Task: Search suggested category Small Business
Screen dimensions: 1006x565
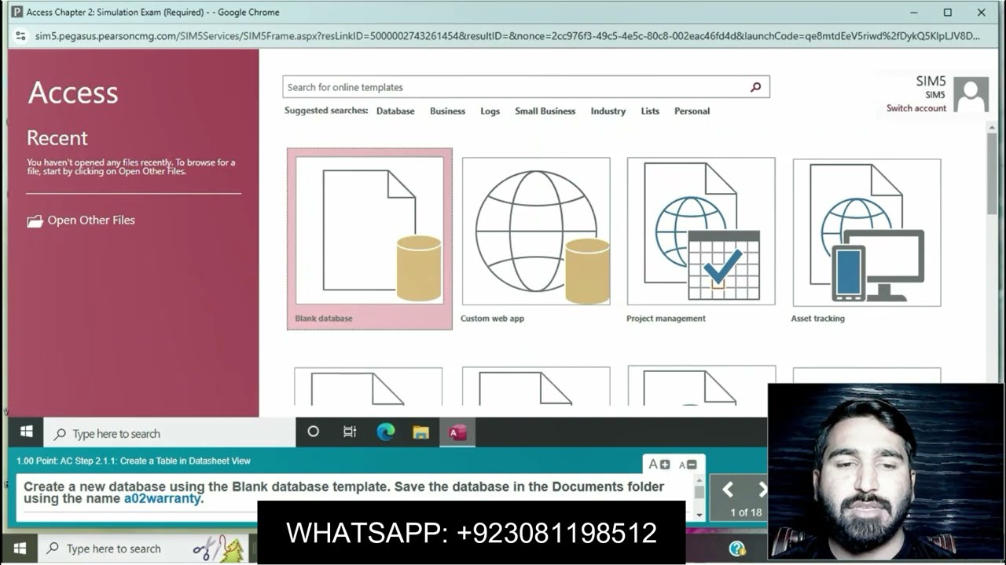Action: (x=545, y=111)
